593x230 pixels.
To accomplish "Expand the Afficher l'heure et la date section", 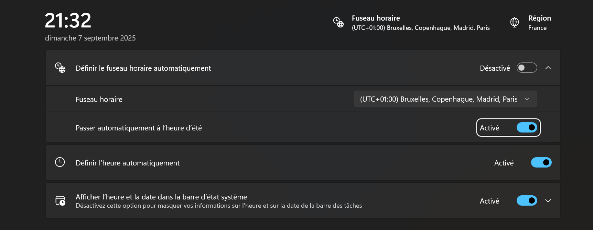I will click(x=548, y=201).
